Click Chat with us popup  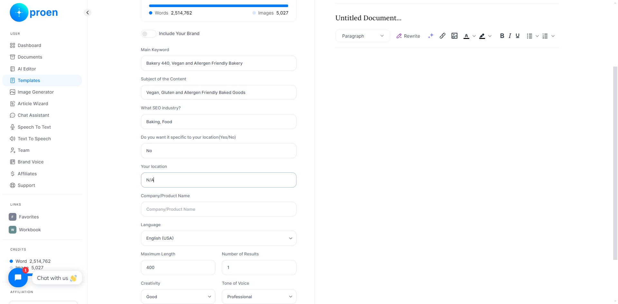click(x=57, y=278)
